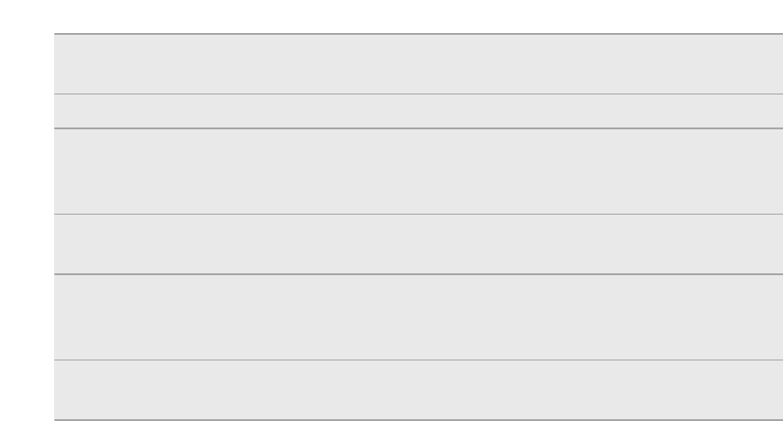Select the tall fifth gray row

[418, 317]
